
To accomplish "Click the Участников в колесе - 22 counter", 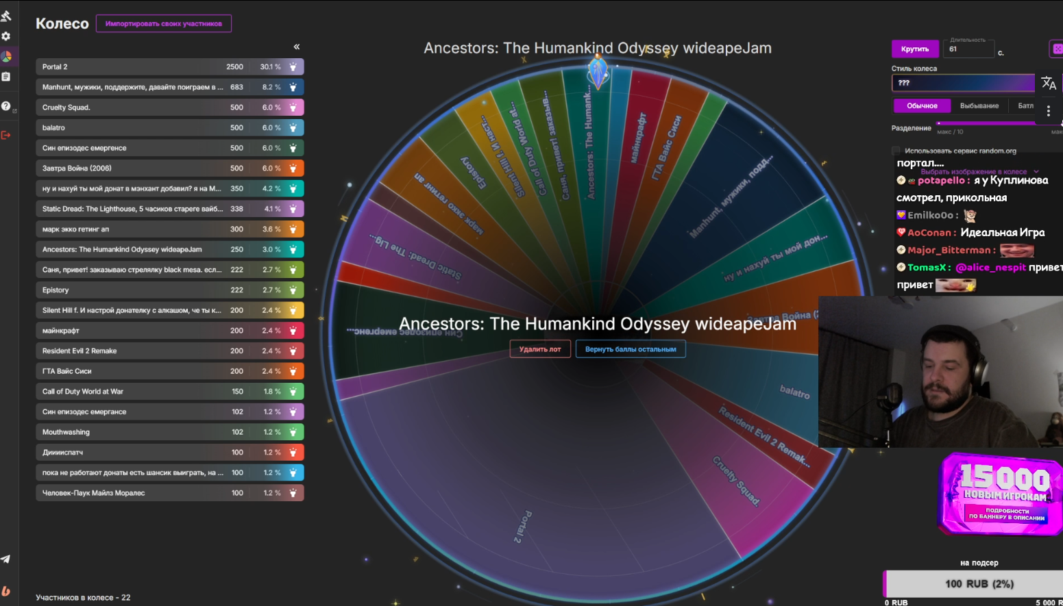I will click(83, 598).
